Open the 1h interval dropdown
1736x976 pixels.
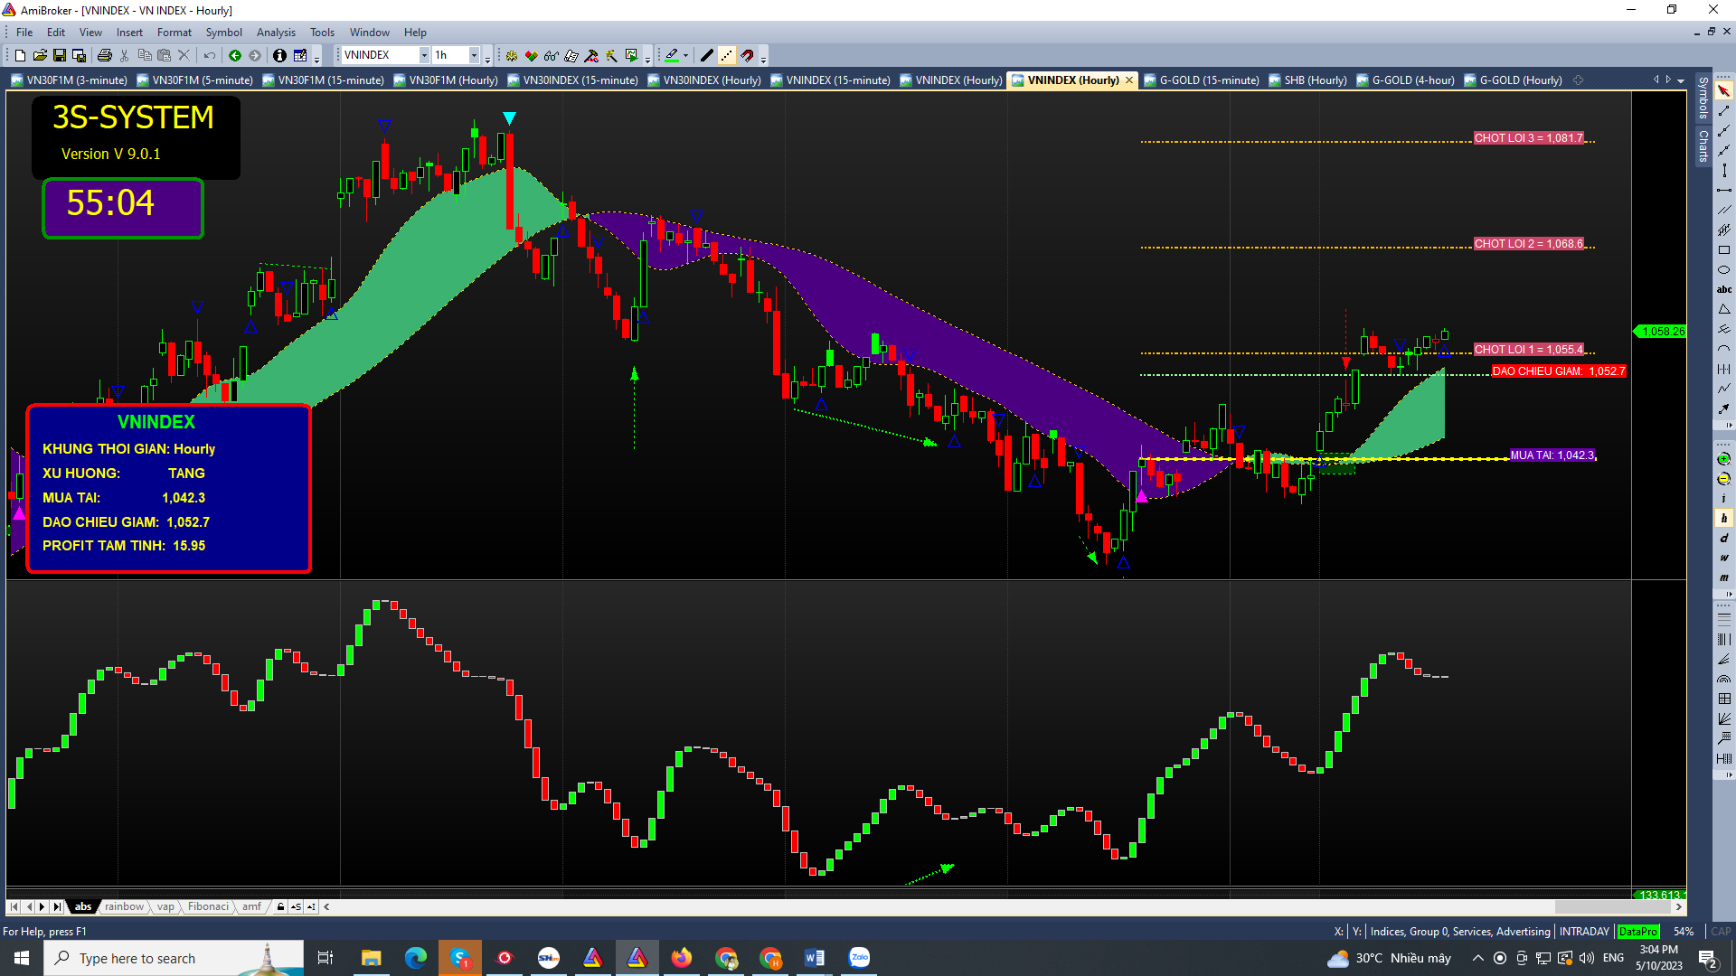coord(474,56)
